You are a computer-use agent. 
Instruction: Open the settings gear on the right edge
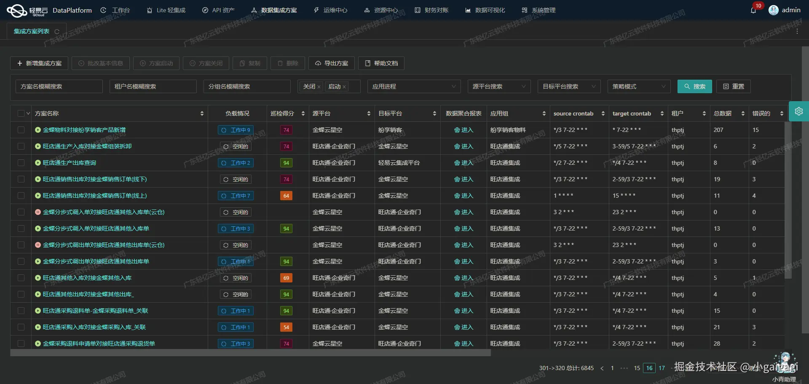pos(799,111)
